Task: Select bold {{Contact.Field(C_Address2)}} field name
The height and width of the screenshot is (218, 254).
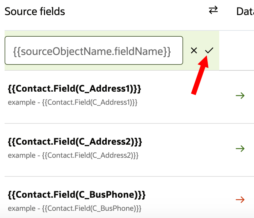Action: tap(75, 142)
